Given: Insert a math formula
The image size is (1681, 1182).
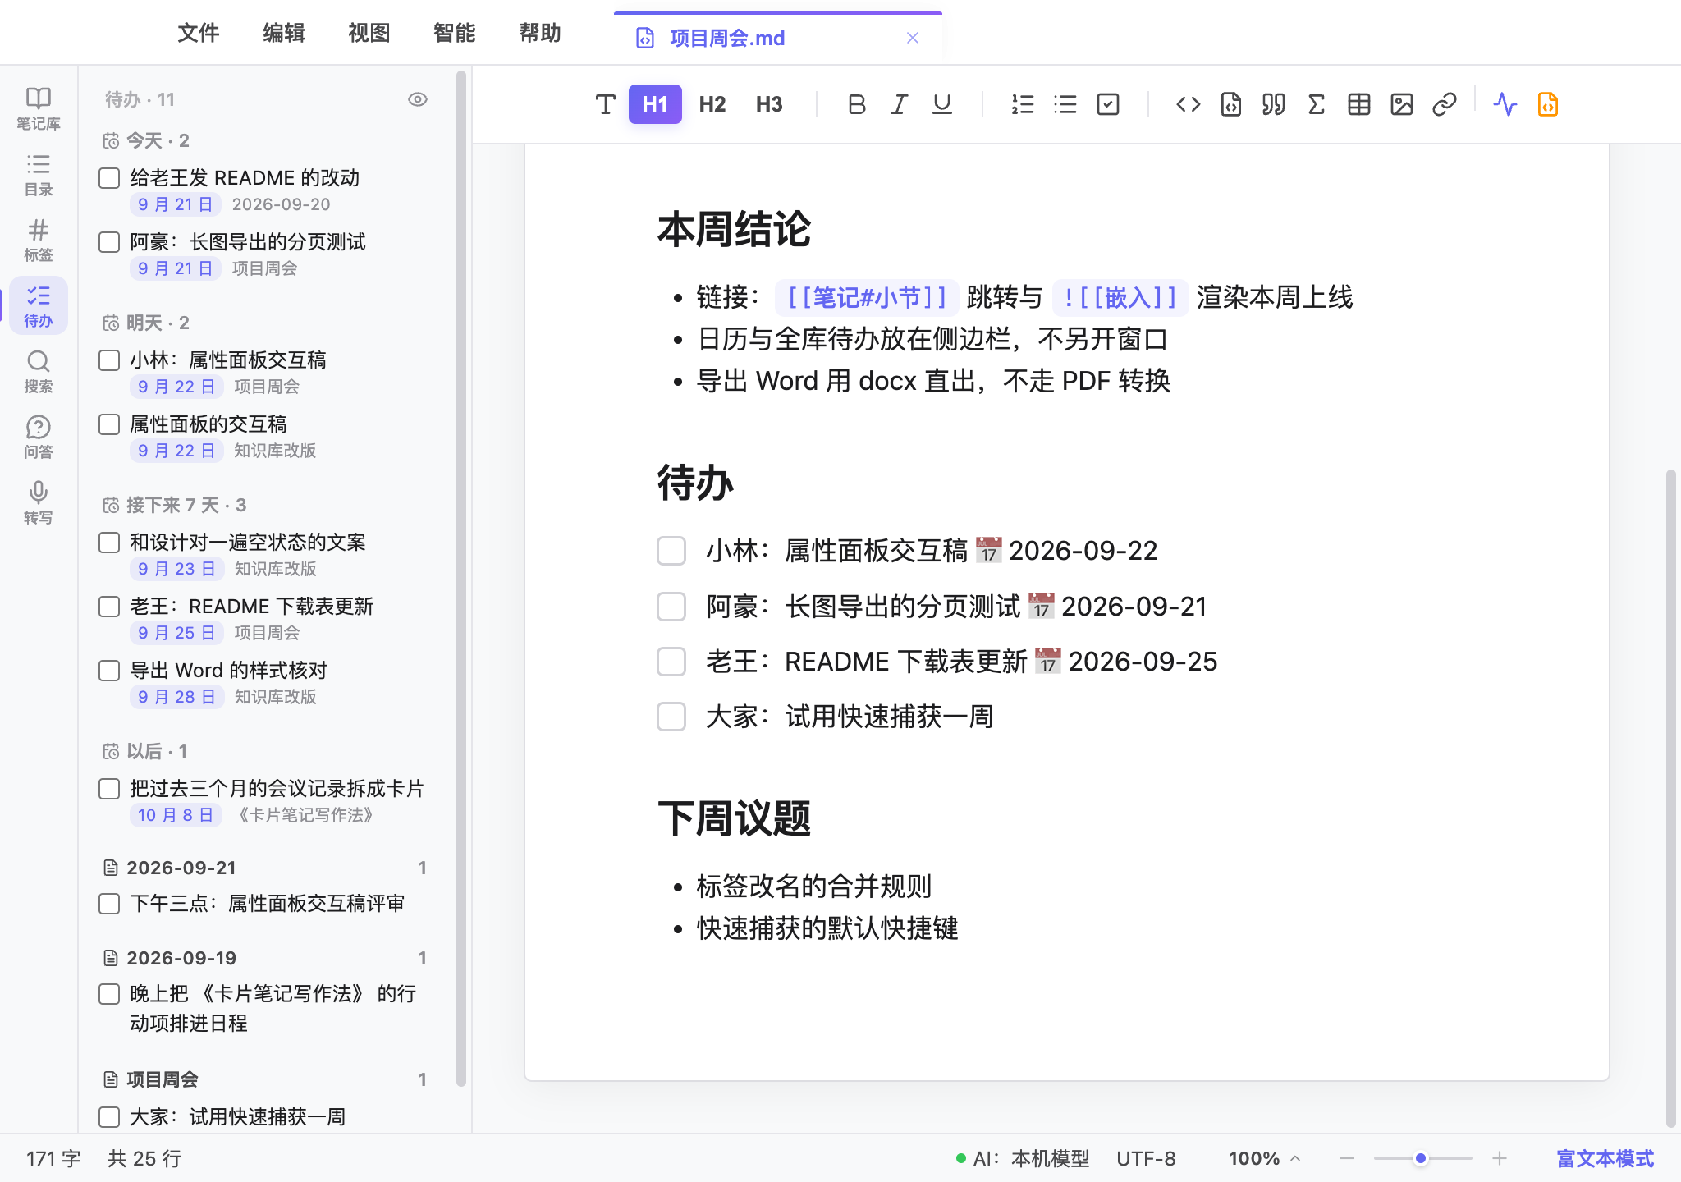Looking at the screenshot, I should 1316,104.
